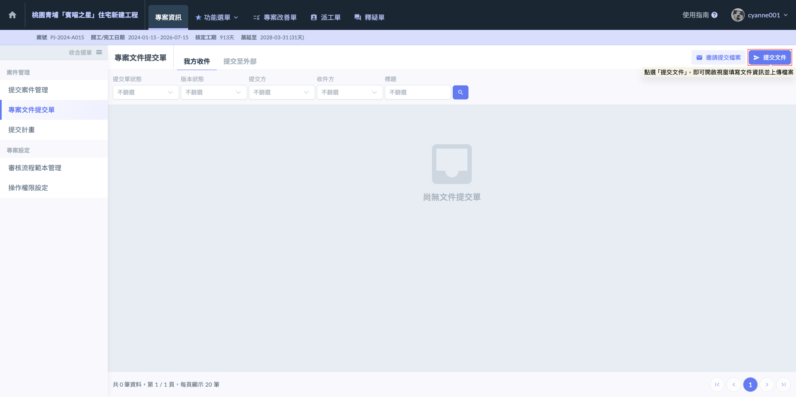Screen dimensions: 796x397
Task: Open 版本狀態 filter dropdown
Action: click(214, 92)
